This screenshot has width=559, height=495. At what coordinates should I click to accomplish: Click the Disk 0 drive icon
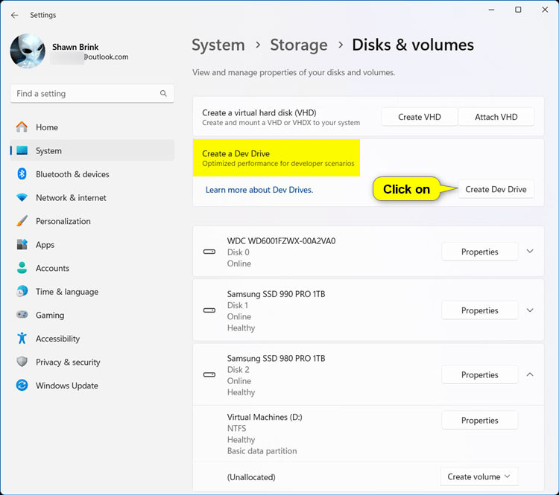(209, 252)
